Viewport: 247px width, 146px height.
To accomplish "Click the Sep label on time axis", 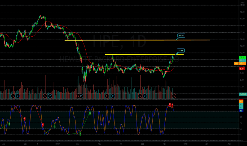I will [x=142, y=144].
